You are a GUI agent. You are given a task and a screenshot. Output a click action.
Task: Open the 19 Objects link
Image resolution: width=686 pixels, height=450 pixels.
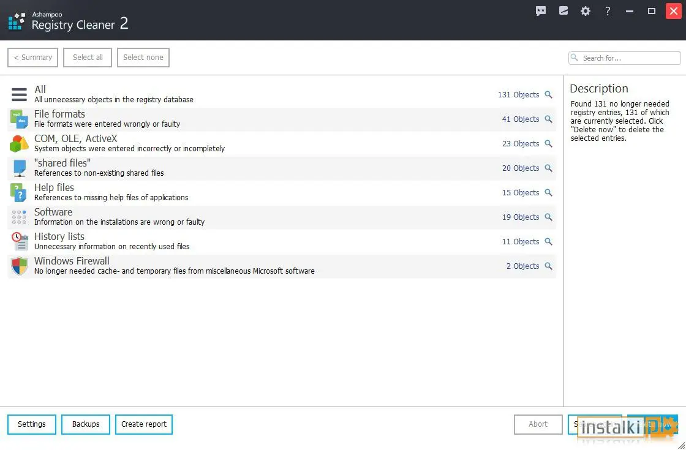(521, 217)
